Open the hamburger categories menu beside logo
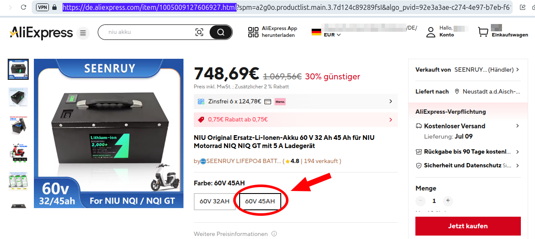The height and width of the screenshot is (239, 535). (83, 33)
